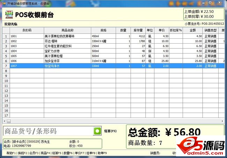Select 换班F2 shortcut
227x158 pixels.
(22, 153)
